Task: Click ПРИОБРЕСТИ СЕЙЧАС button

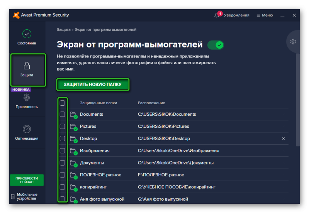Action: pos(27,180)
